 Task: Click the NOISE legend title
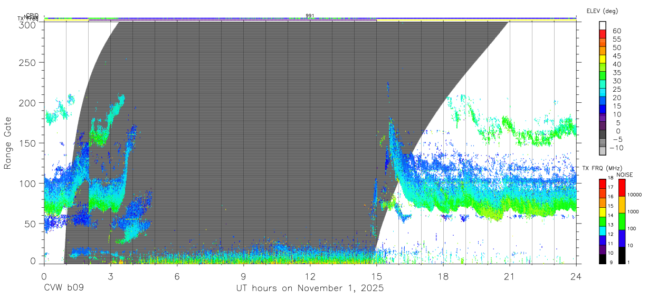[x=625, y=175]
